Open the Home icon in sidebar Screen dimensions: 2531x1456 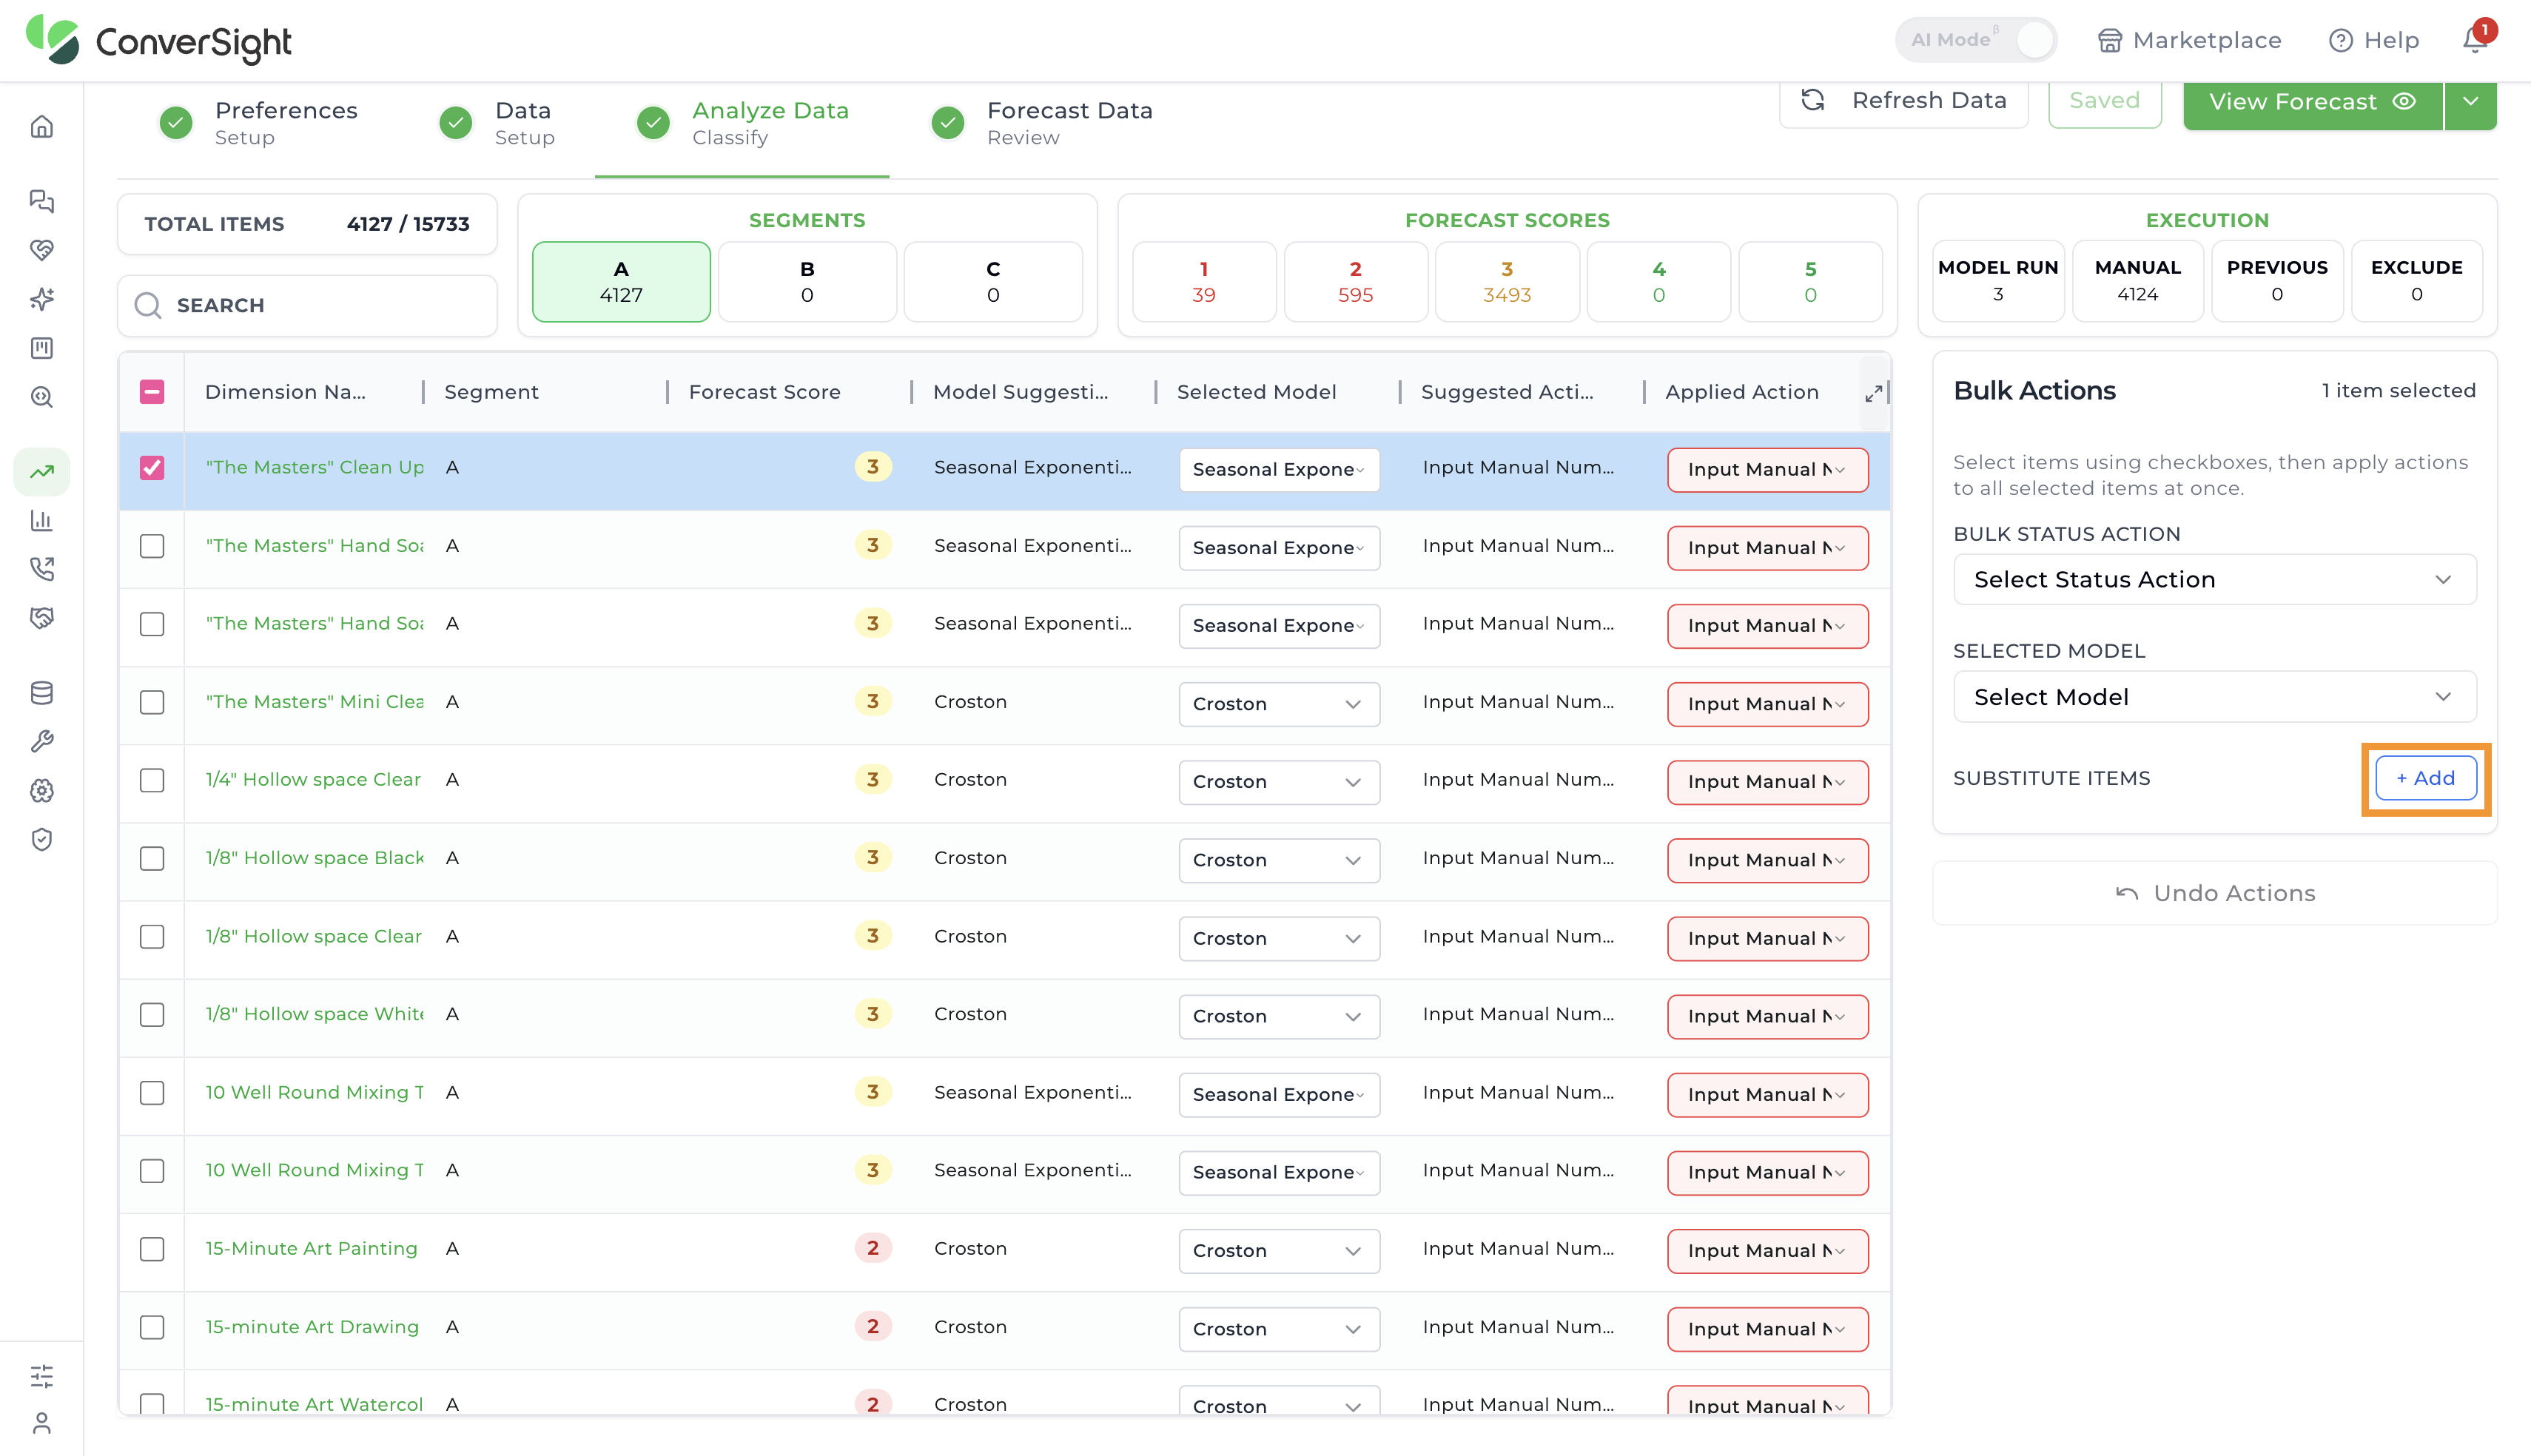[x=42, y=127]
